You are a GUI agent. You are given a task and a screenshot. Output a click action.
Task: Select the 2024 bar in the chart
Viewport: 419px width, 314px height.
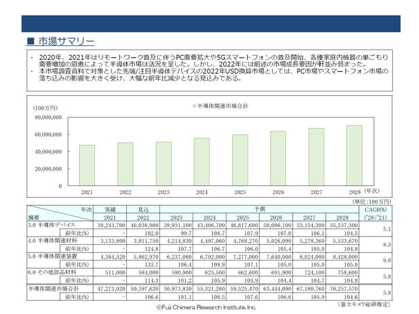point(201,162)
